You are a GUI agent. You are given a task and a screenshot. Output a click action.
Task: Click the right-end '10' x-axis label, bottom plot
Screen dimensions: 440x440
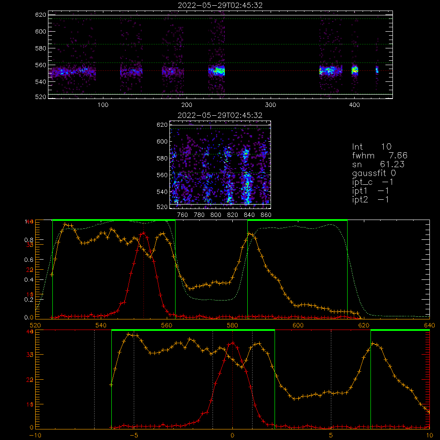[x=429, y=436]
